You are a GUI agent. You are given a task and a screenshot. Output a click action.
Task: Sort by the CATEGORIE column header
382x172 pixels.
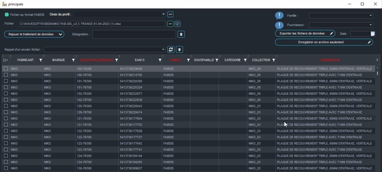pyautogui.click(x=232, y=60)
